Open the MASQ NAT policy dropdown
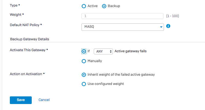Image resolution: width=205 pixels, height=110 pixels. coord(123,27)
